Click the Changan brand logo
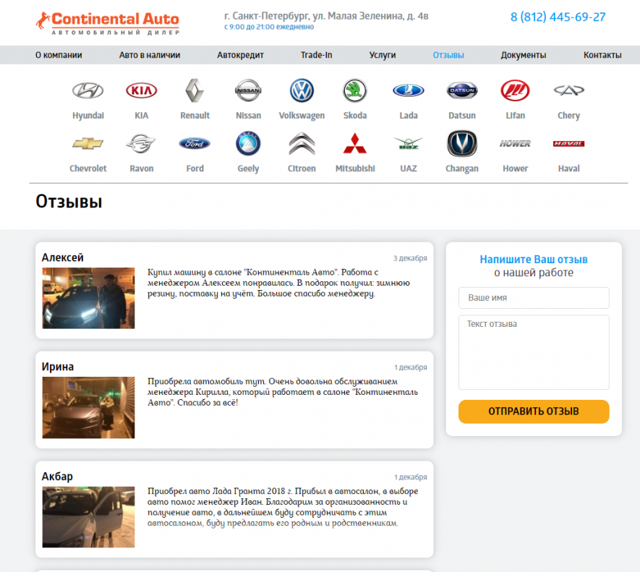The height and width of the screenshot is (572, 640). pos(461,144)
